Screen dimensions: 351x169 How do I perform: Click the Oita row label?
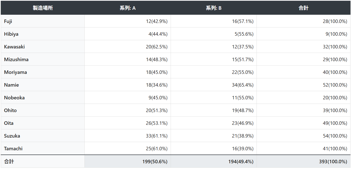(9, 123)
